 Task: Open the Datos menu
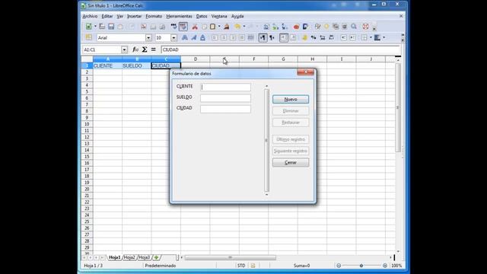click(202, 16)
